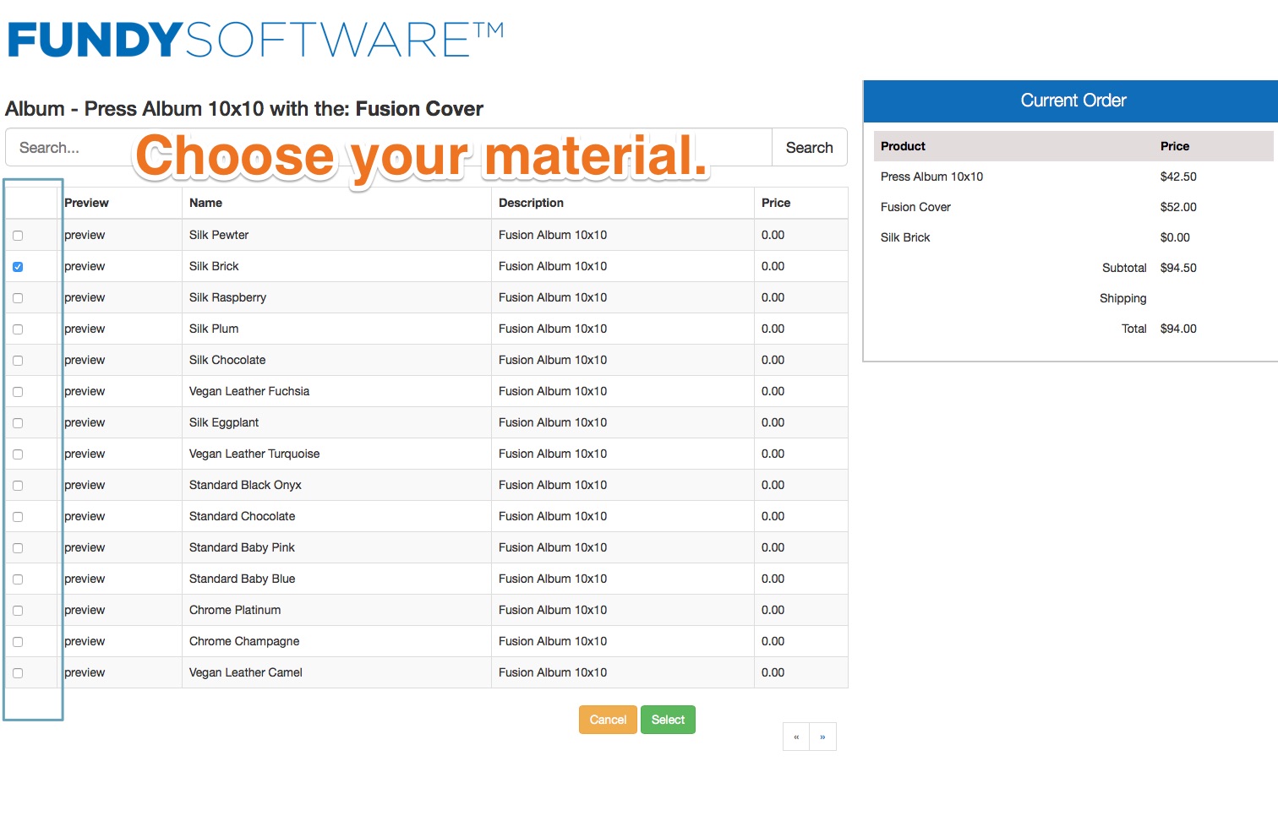Enable the Chrome Platinum checkbox
This screenshot has width=1278, height=832.
tap(18, 611)
